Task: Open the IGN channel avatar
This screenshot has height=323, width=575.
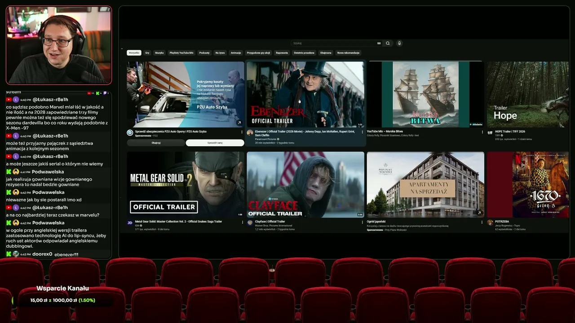Action: [x=130, y=223]
